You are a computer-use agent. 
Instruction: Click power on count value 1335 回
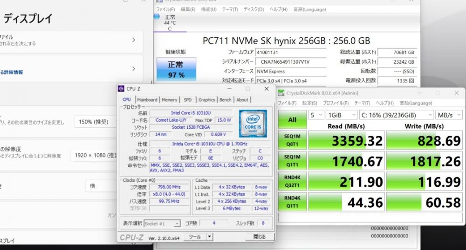[397, 80]
